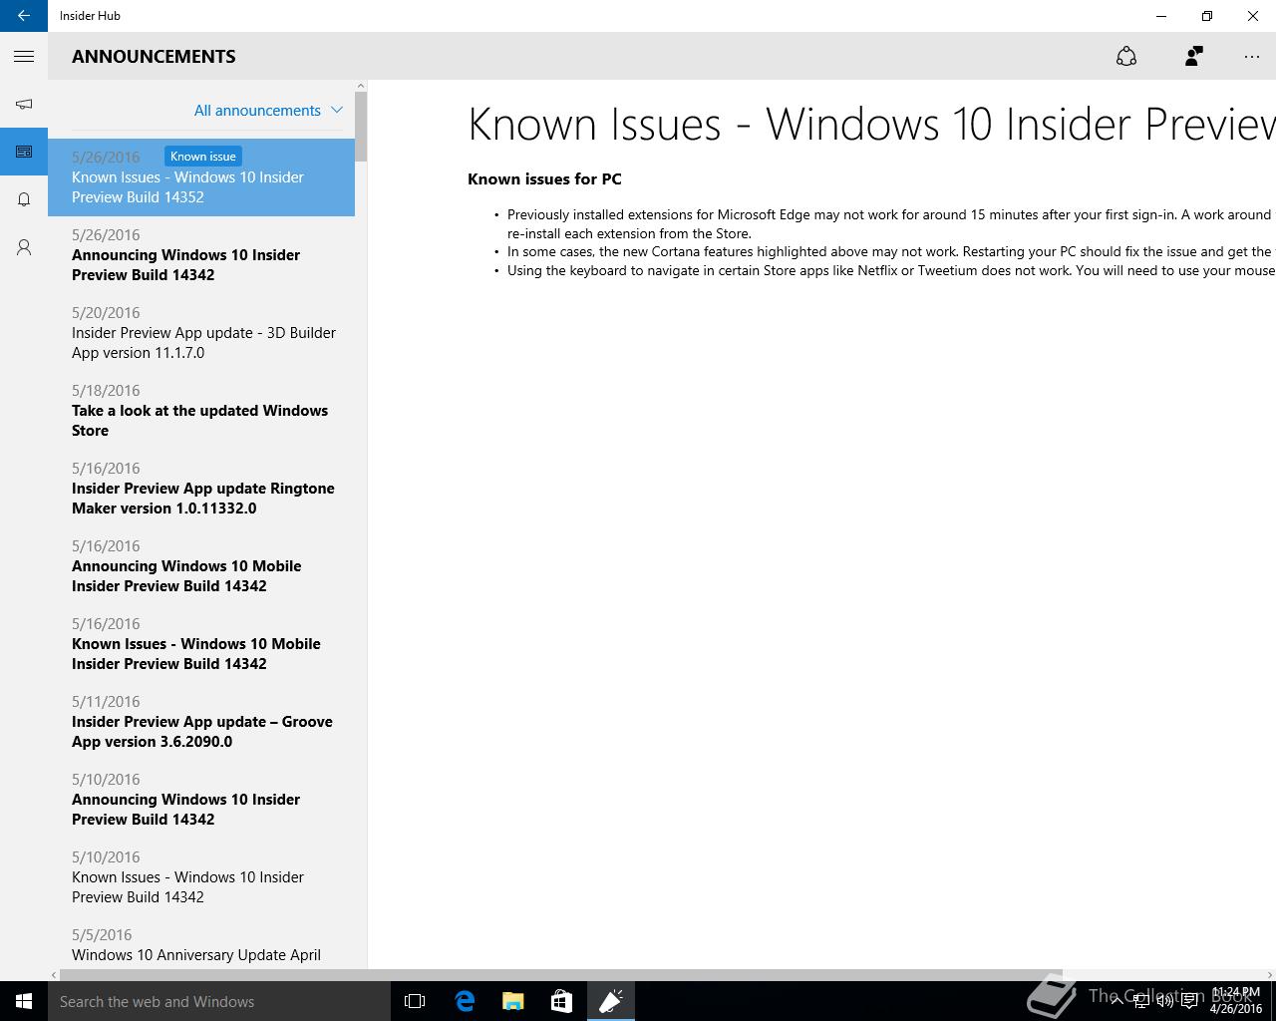Open the Quests megaphone sidebar icon
The height and width of the screenshot is (1021, 1276).
pyautogui.click(x=24, y=104)
